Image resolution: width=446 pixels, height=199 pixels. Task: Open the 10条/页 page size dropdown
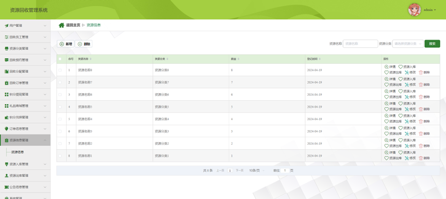click(257, 170)
